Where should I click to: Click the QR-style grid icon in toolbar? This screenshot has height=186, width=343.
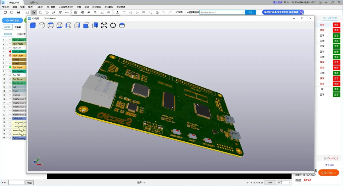pyautogui.click(x=75, y=12)
